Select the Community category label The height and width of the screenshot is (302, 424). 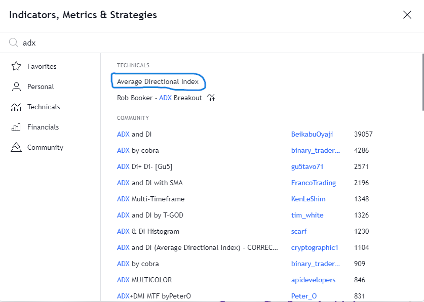point(45,148)
